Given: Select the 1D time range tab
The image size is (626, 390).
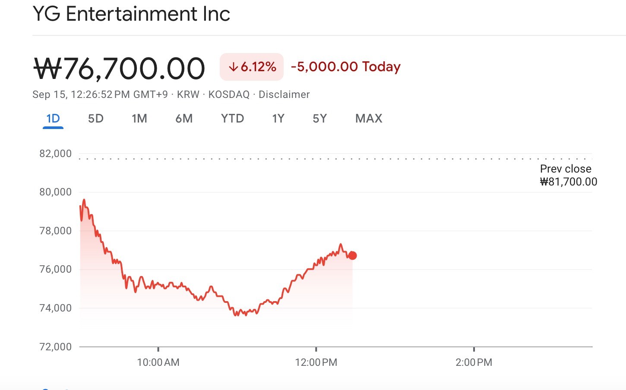Looking at the screenshot, I should [53, 119].
